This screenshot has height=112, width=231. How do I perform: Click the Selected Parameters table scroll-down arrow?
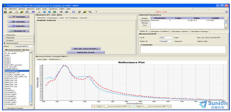(225, 28)
